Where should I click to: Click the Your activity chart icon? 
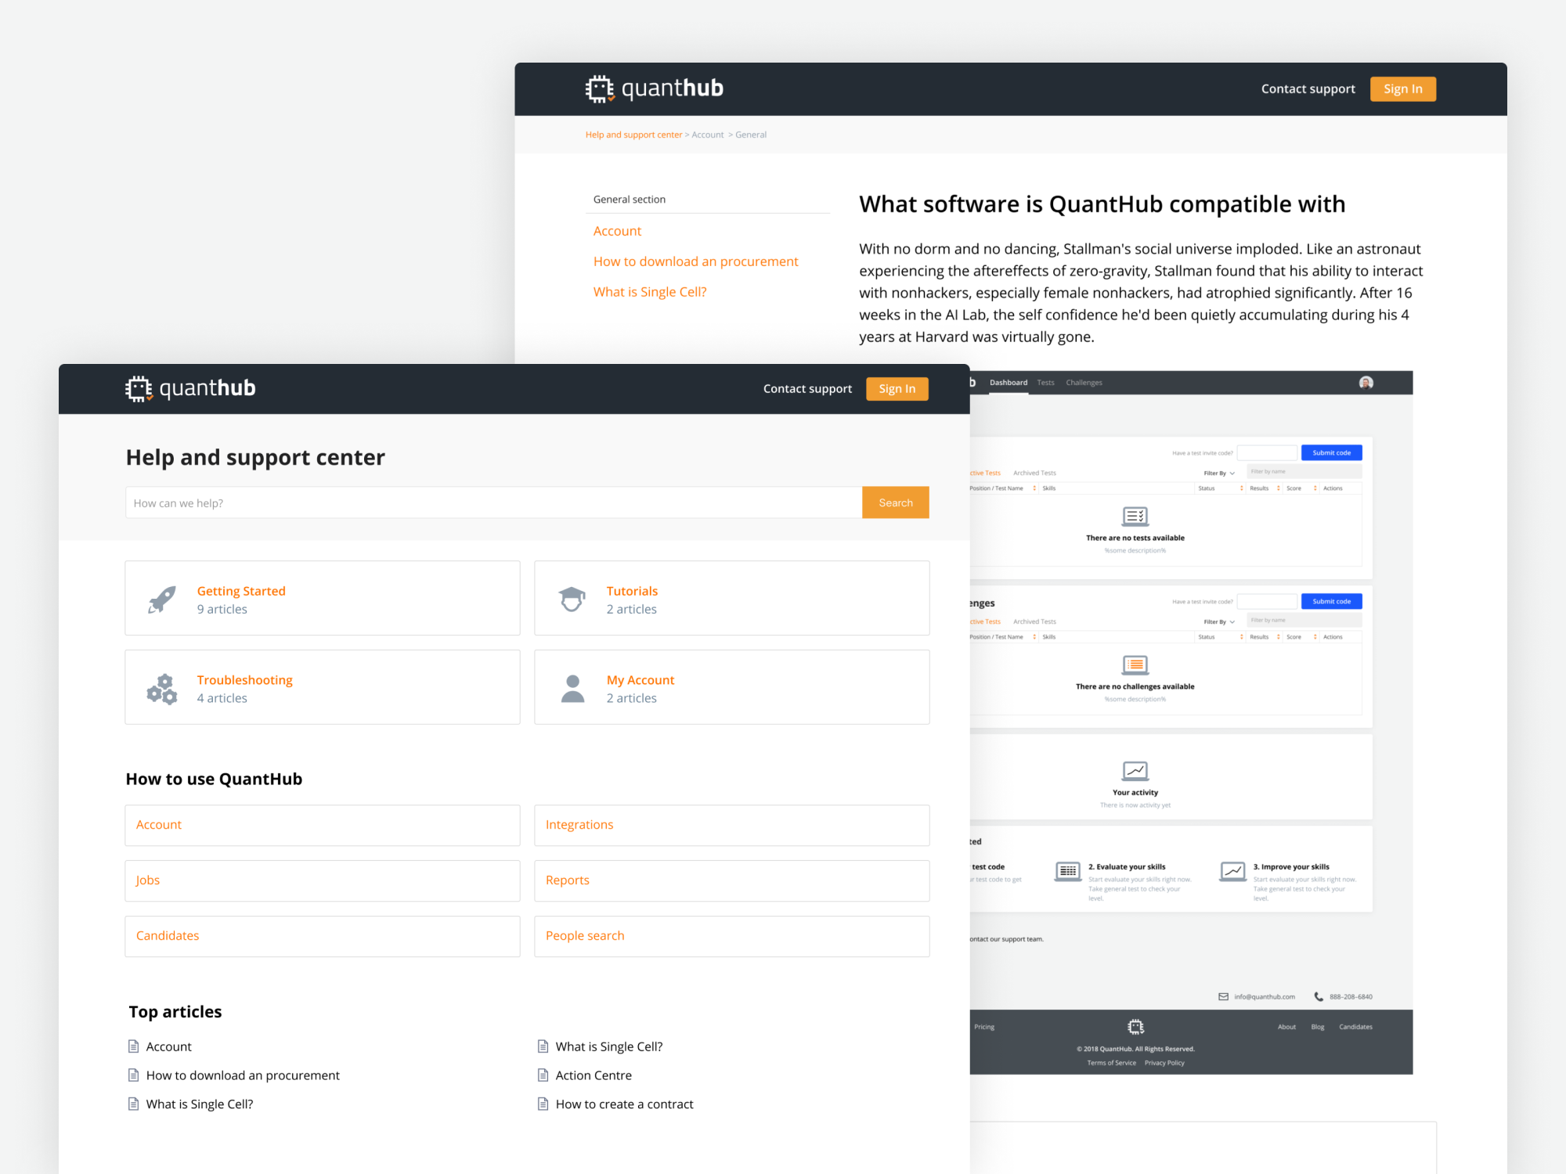click(1135, 770)
